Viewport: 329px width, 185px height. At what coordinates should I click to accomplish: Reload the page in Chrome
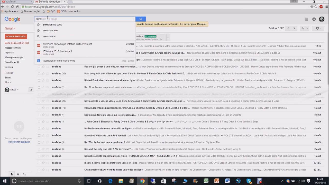[x=12, y=7]
